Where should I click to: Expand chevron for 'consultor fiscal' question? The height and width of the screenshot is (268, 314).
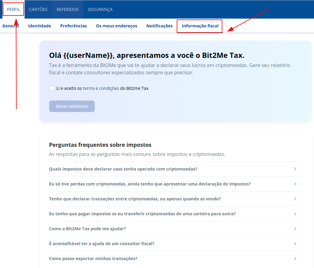[295, 244]
